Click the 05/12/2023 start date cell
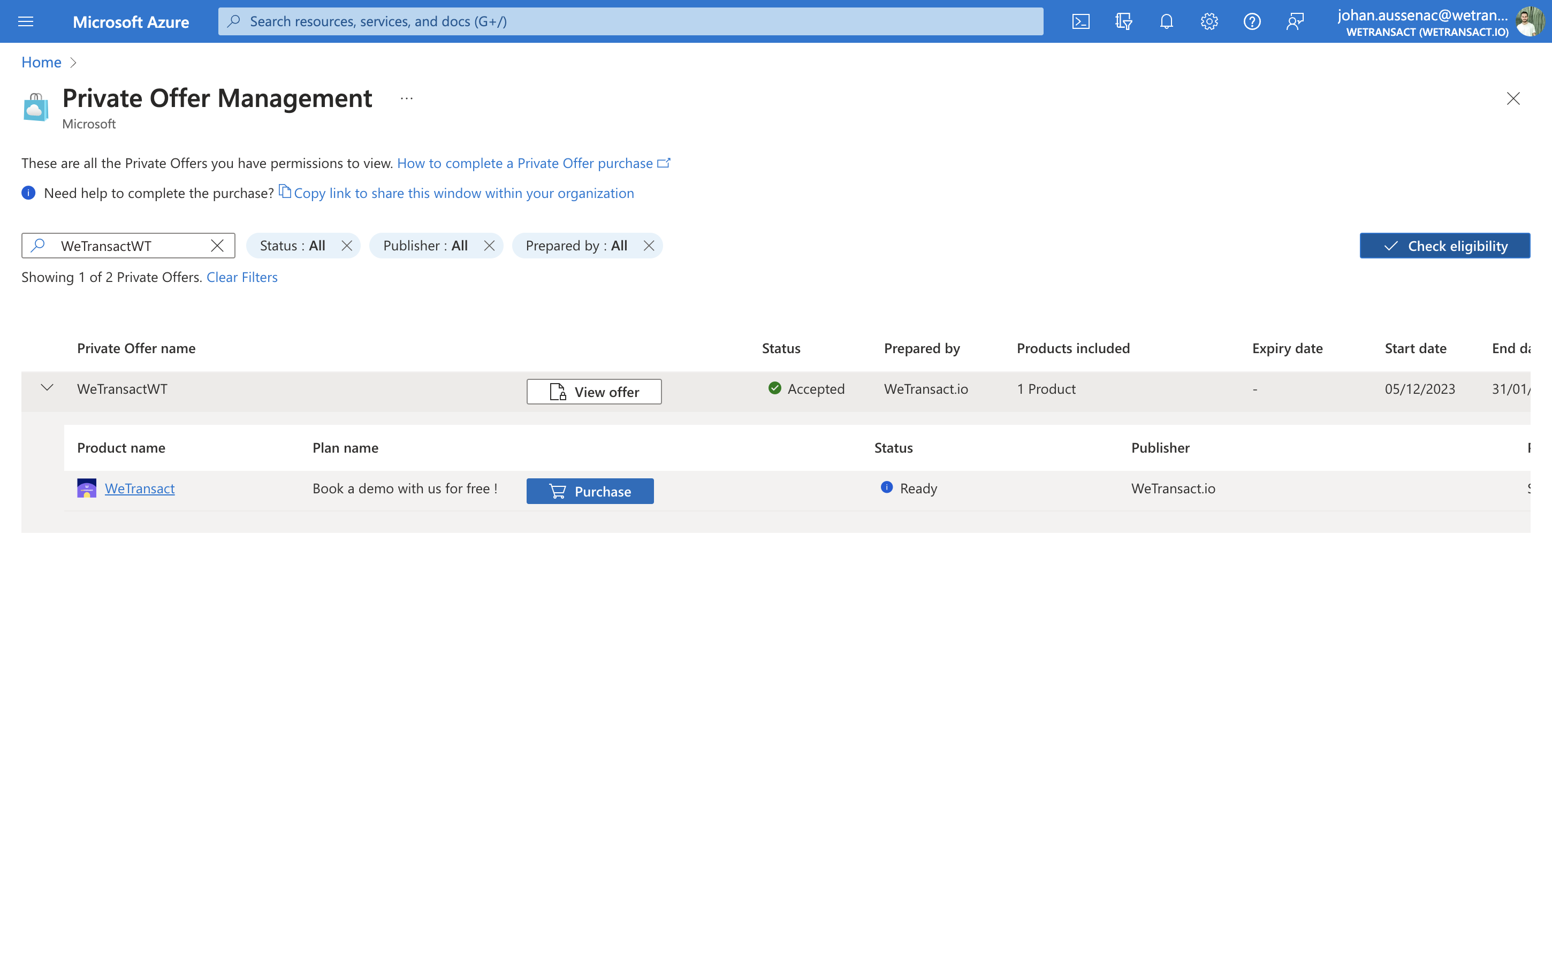1552x962 pixels. tap(1420, 389)
